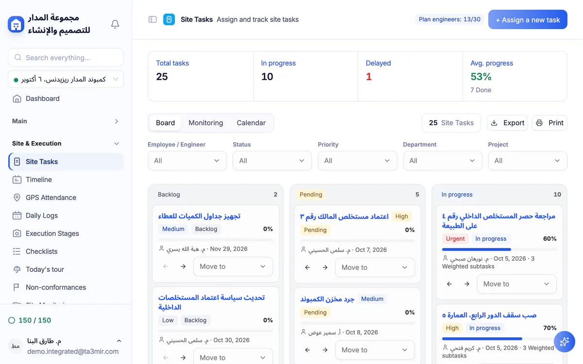This screenshot has width=583, height=364.
Task: Open the Project filter dropdown
Action: 528,161
